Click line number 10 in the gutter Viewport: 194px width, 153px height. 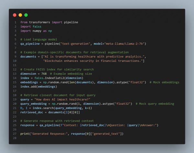(x=15, y=61)
